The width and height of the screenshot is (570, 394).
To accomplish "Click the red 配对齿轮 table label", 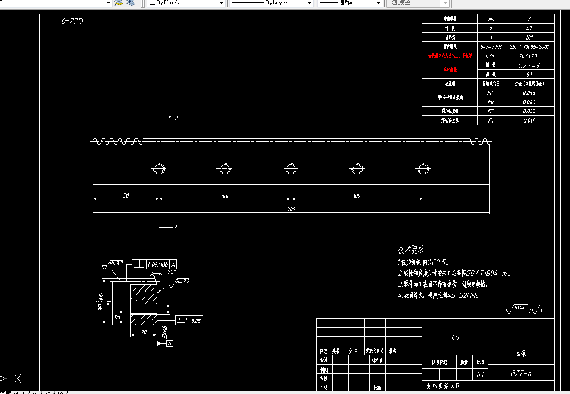I will [x=450, y=70].
